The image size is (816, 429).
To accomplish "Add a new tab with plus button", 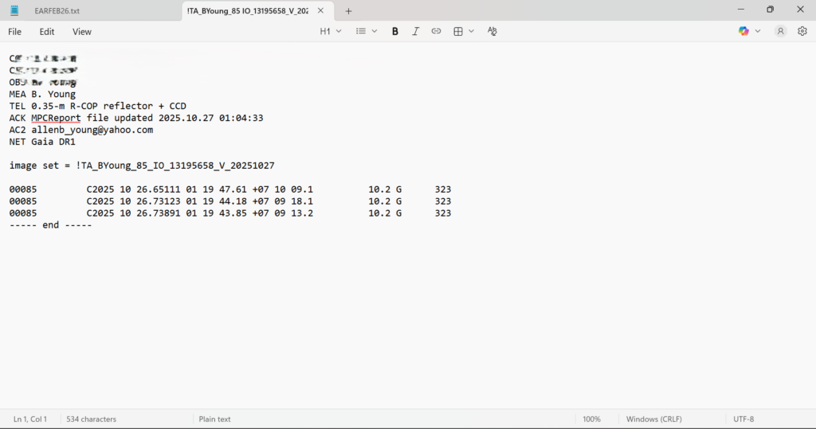I will (348, 11).
